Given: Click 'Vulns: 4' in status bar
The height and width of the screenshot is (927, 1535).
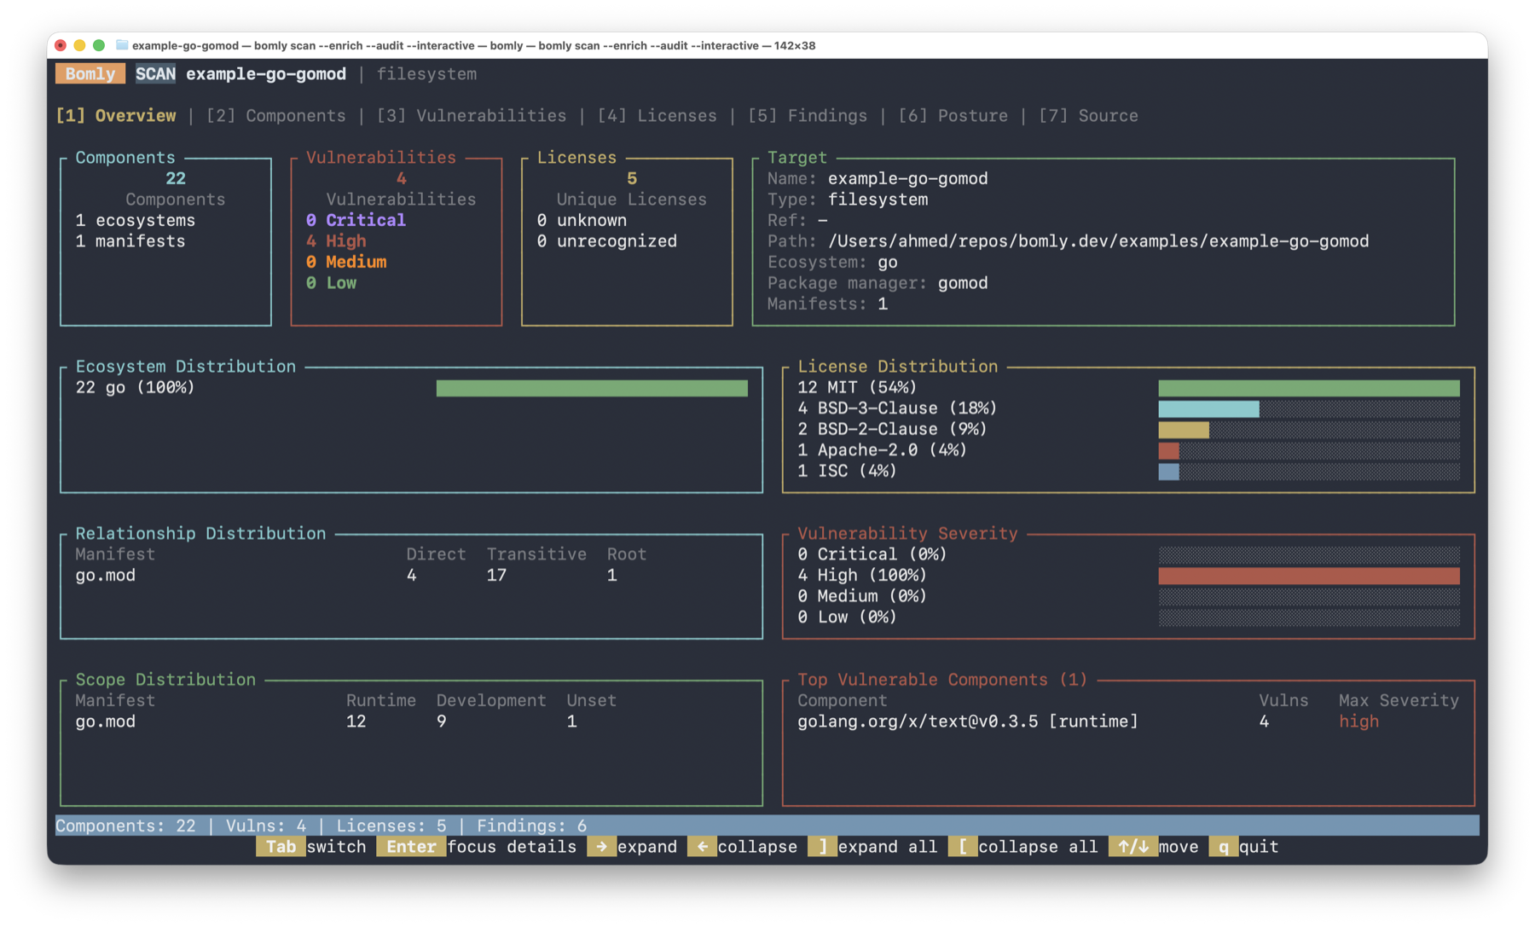Looking at the screenshot, I should click(265, 826).
